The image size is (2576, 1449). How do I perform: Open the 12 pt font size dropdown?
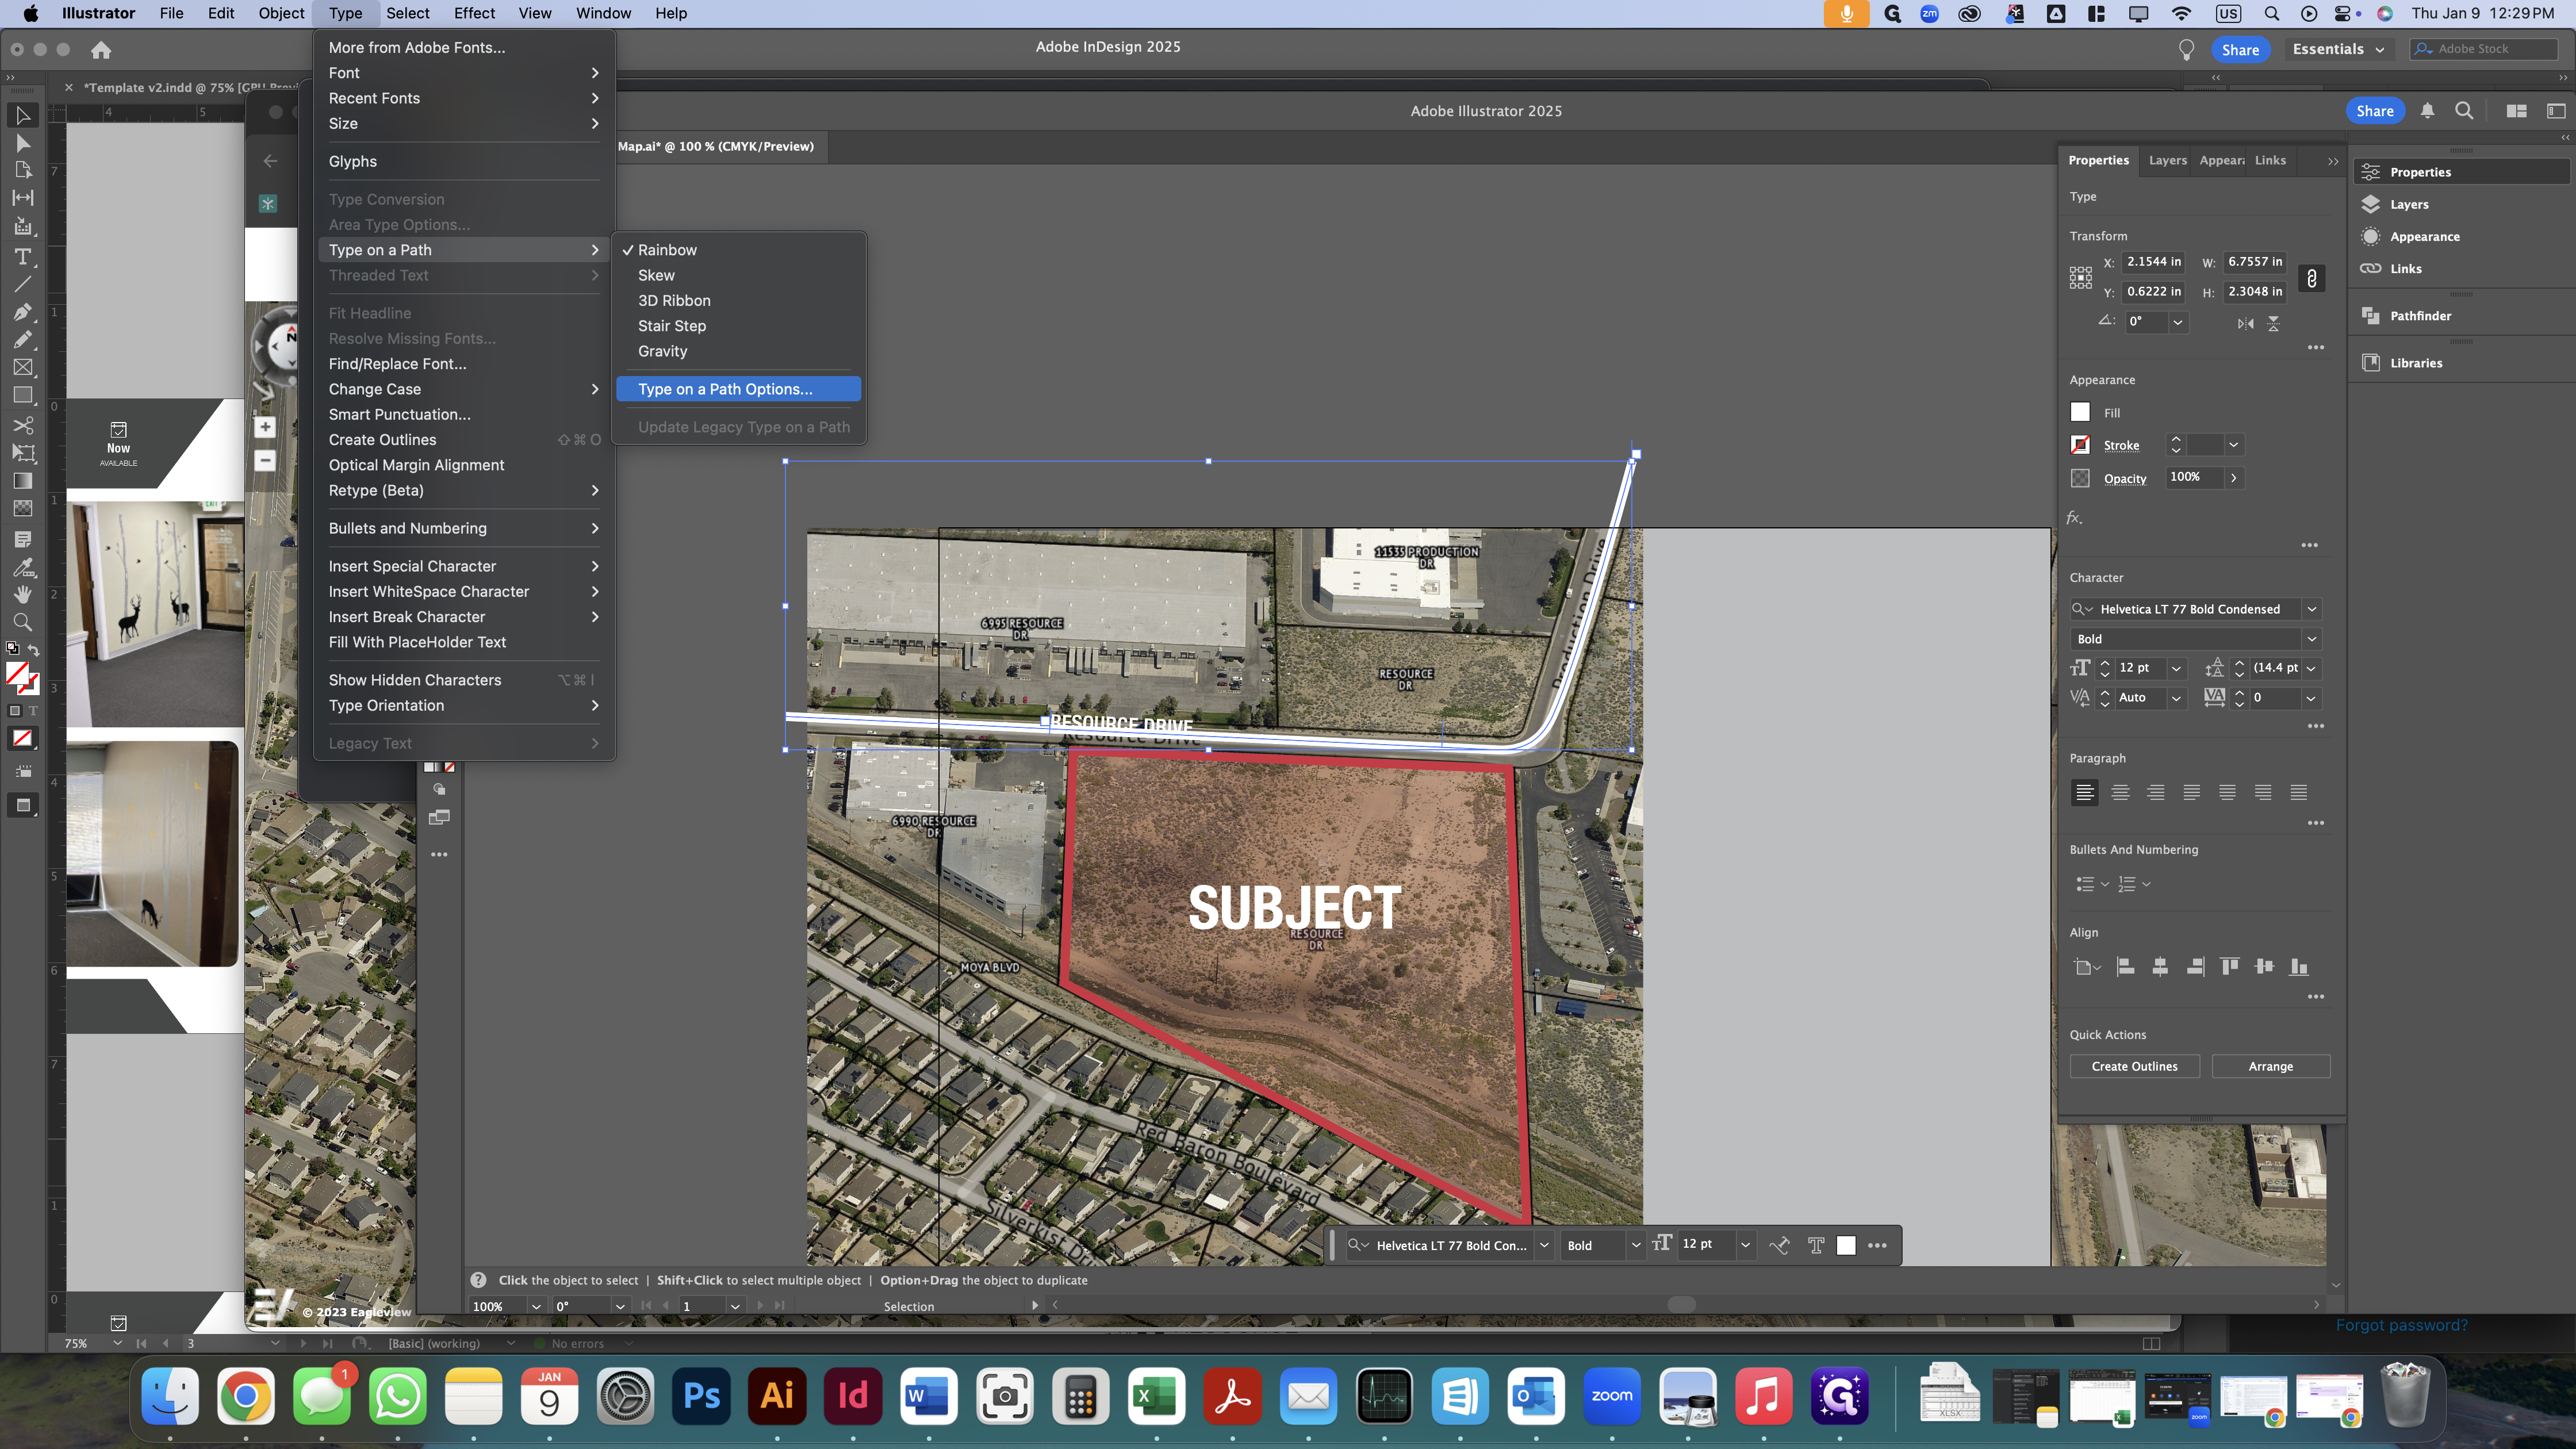[x=2176, y=668]
